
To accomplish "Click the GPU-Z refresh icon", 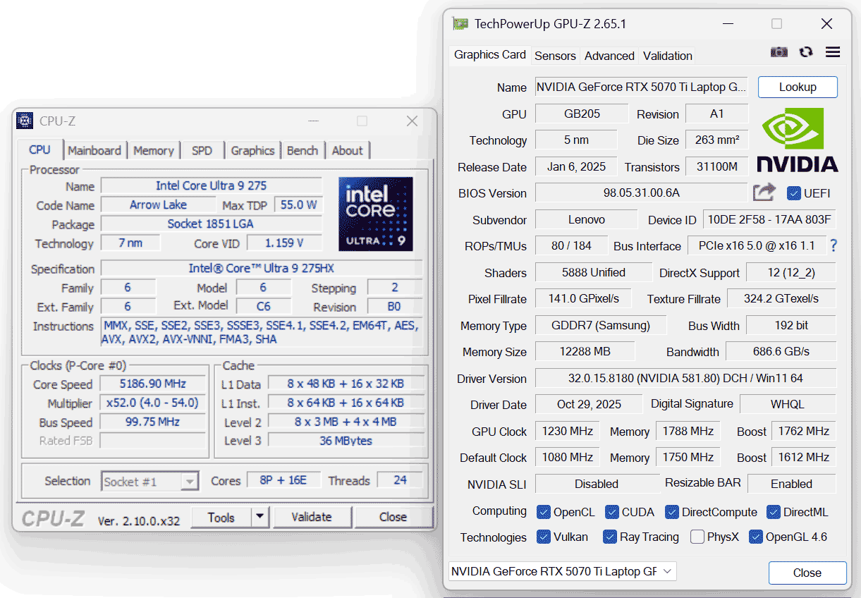I will pyautogui.click(x=805, y=52).
